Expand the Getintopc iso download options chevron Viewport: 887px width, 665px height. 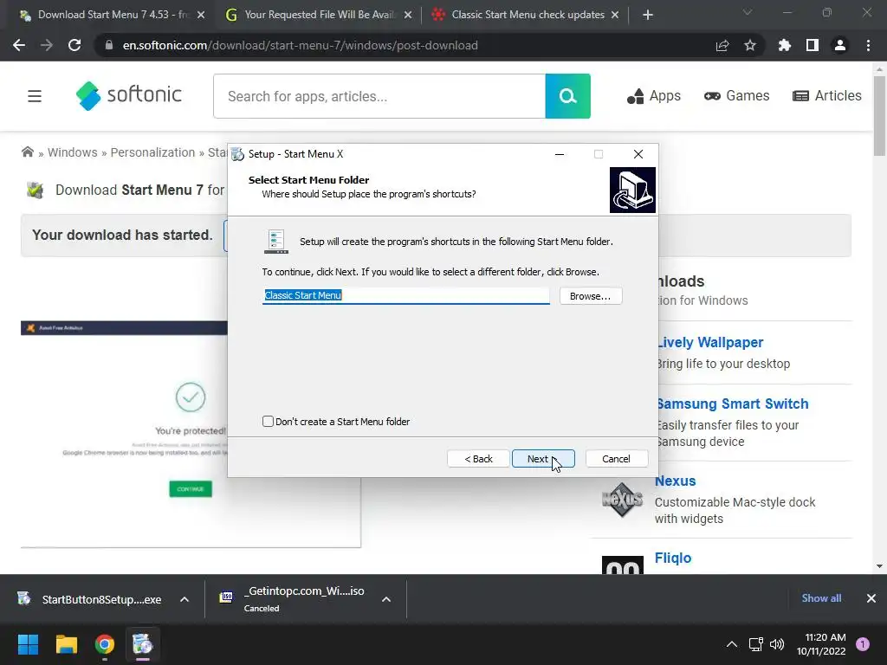click(386, 599)
